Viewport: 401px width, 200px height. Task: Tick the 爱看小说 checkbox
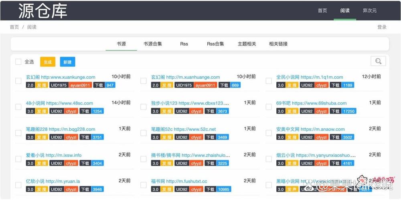pyautogui.click(x=18, y=159)
